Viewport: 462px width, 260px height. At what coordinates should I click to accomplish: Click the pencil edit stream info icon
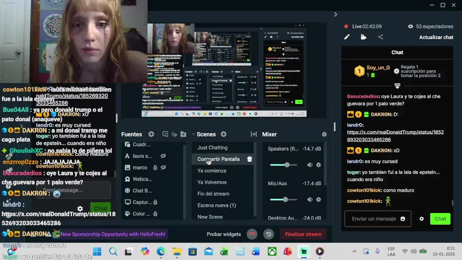(347, 37)
